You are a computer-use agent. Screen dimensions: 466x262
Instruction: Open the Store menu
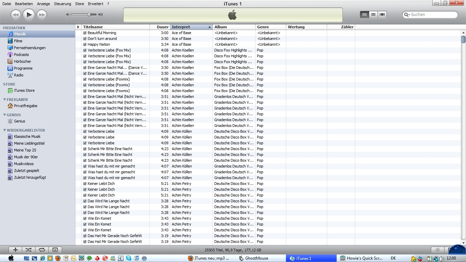click(x=79, y=4)
